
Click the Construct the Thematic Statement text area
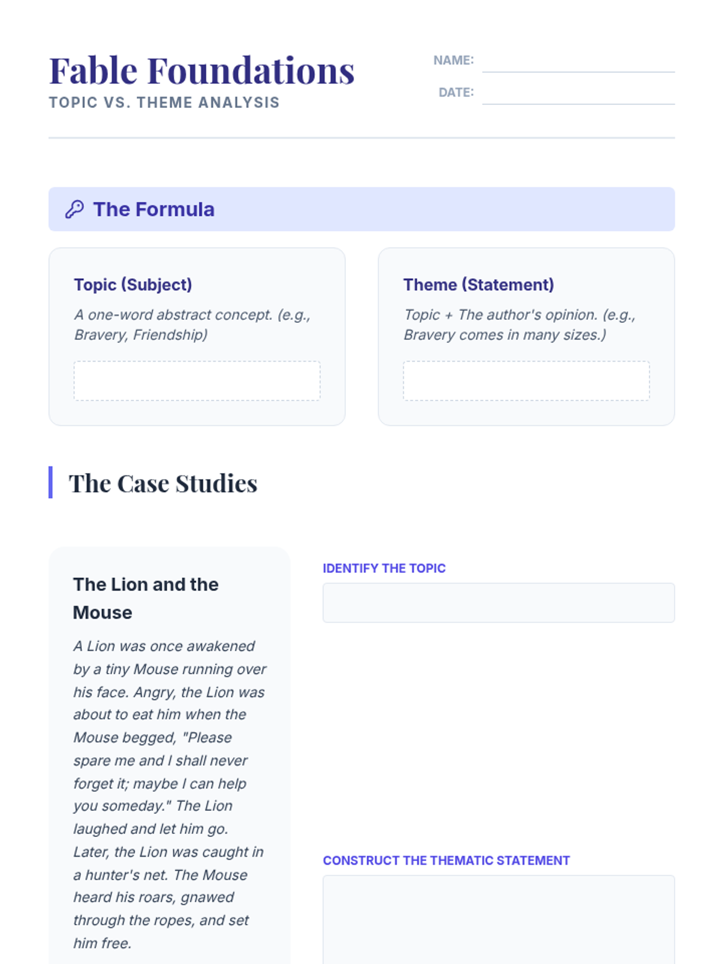[x=498, y=919]
